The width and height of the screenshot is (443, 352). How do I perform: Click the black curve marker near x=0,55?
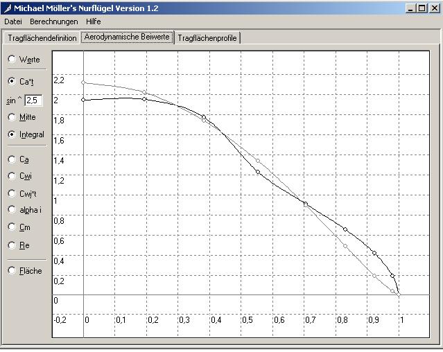(258, 172)
